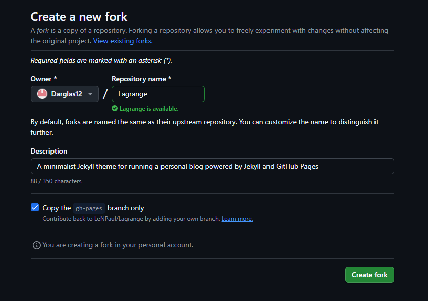428x301 pixels.
Task: Click into the Description text field
Action: (x=212, y=166)
